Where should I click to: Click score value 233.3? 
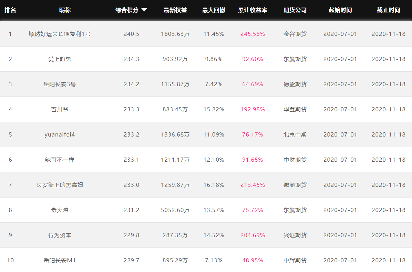131,109
